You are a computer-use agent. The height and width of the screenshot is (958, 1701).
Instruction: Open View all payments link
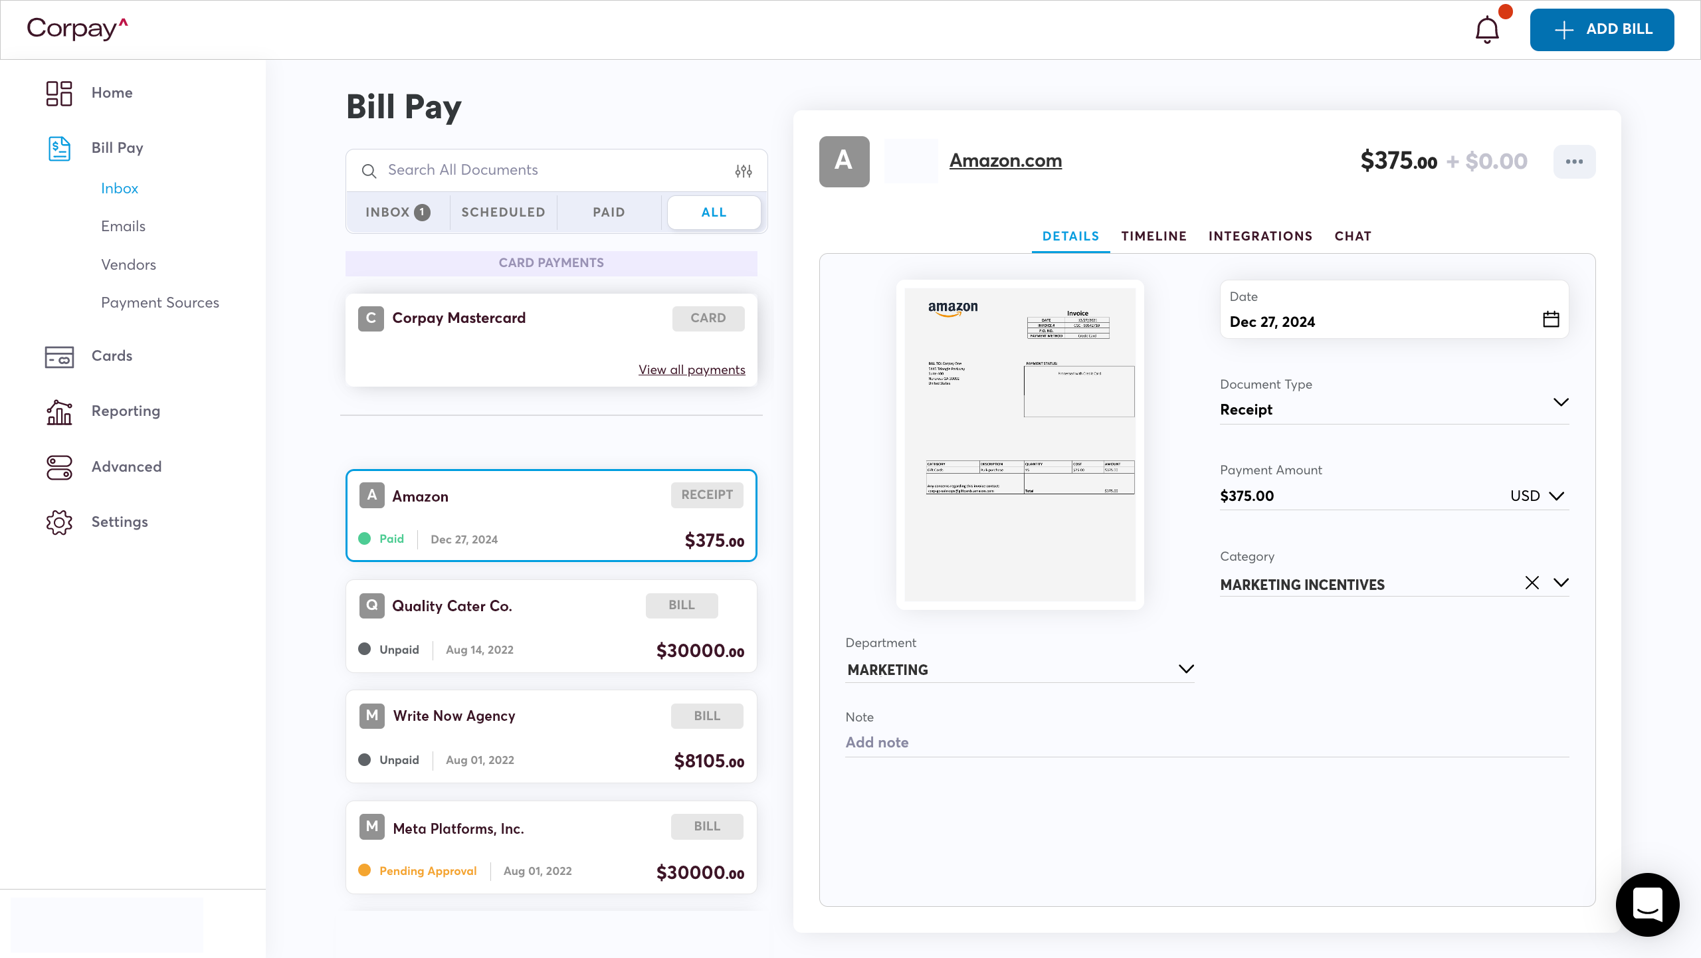coord(692,369)
